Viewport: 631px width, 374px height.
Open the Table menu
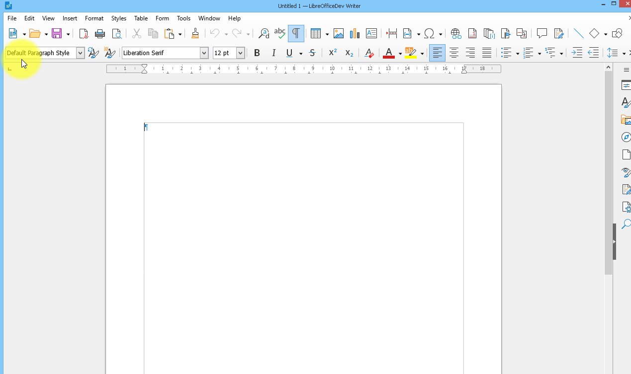pos(141,18)
